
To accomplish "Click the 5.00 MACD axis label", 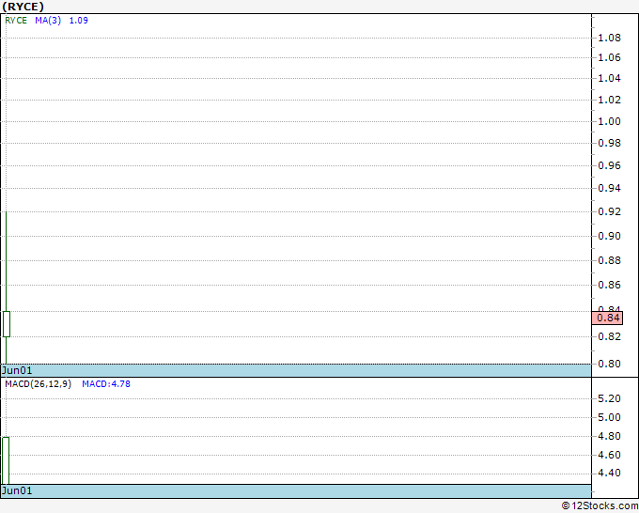I will [609, 417].
